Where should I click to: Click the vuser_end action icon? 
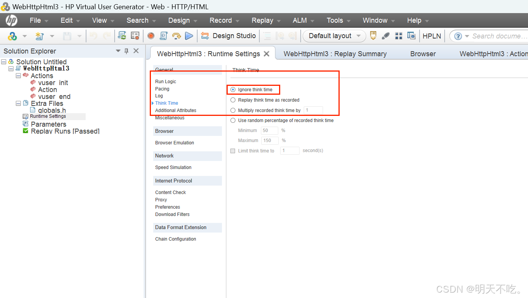(x=33, y=96)
